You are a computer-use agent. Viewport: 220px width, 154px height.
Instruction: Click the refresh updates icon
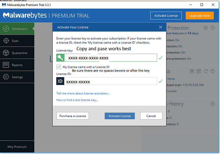206,71
